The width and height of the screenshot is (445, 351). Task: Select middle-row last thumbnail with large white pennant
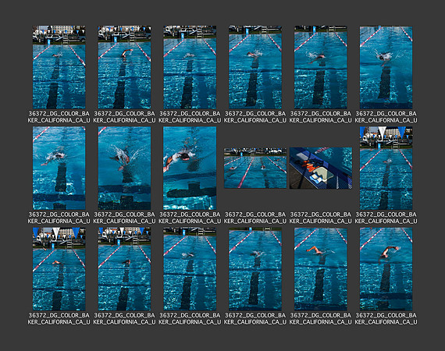click(386, 168)
